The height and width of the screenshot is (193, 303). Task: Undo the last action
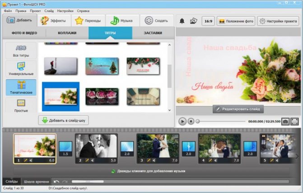tap(56, 181)
